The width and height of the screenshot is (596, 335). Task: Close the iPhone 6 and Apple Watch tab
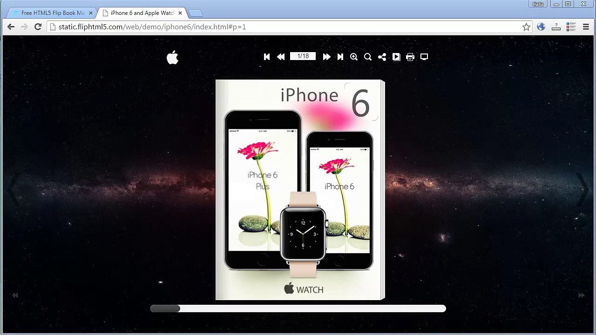point(180,13)
